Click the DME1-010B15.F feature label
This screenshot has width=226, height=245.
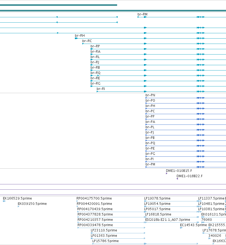coord(179,171)
